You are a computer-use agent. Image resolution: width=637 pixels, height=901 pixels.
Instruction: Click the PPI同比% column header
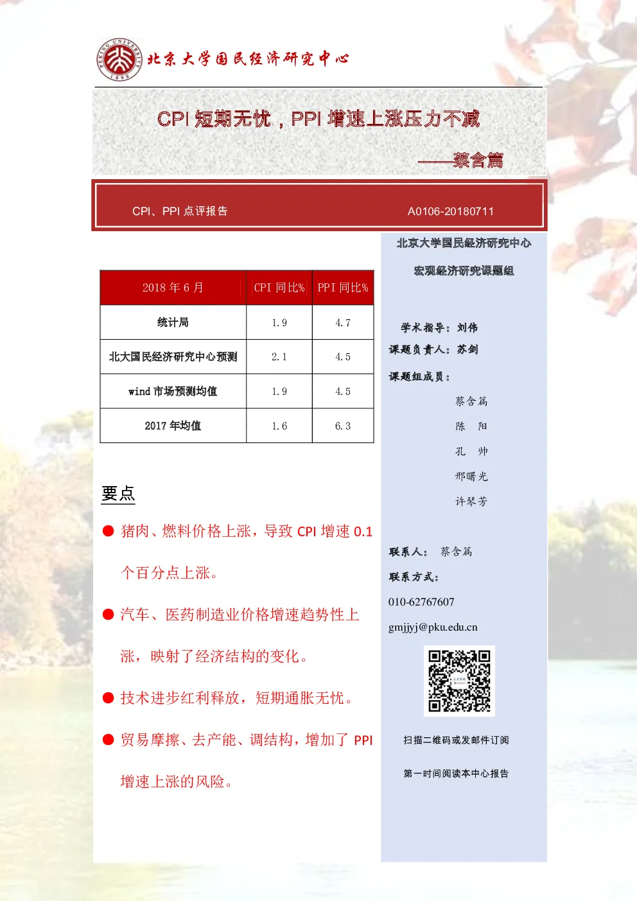(343, 288)
